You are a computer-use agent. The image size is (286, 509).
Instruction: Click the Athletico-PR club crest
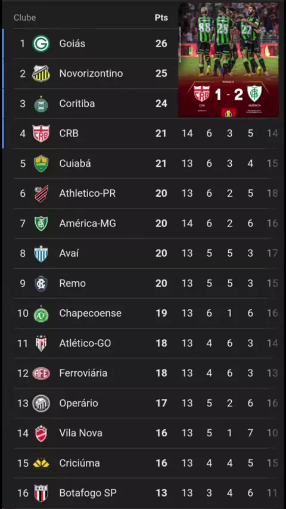tap(41, 194)
